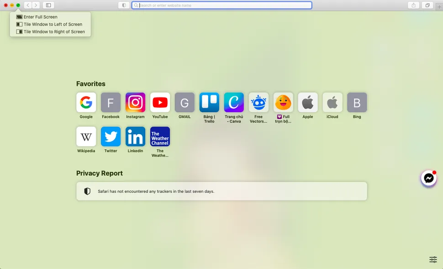Click the Privacy Report shield toolbar button

(124, 5)
